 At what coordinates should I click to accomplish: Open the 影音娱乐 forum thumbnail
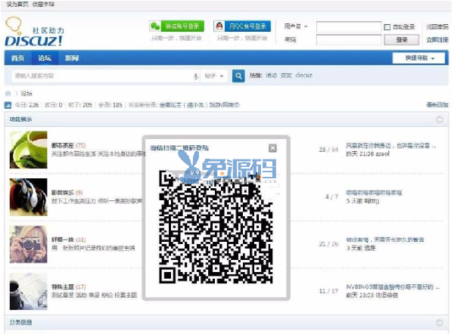[x=29, y=197]
